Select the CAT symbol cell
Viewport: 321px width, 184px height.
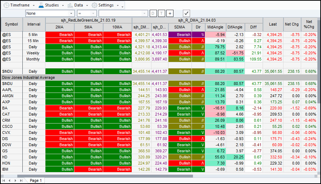[x=12, y=114]
